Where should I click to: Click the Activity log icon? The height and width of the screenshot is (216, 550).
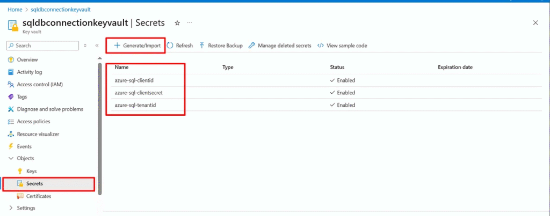11,72
